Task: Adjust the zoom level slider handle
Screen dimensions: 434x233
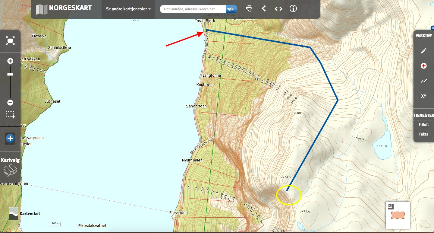Action: point(10,74)
